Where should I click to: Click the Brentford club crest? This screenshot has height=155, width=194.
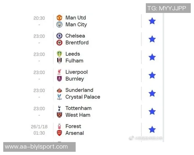pos(59,43)
